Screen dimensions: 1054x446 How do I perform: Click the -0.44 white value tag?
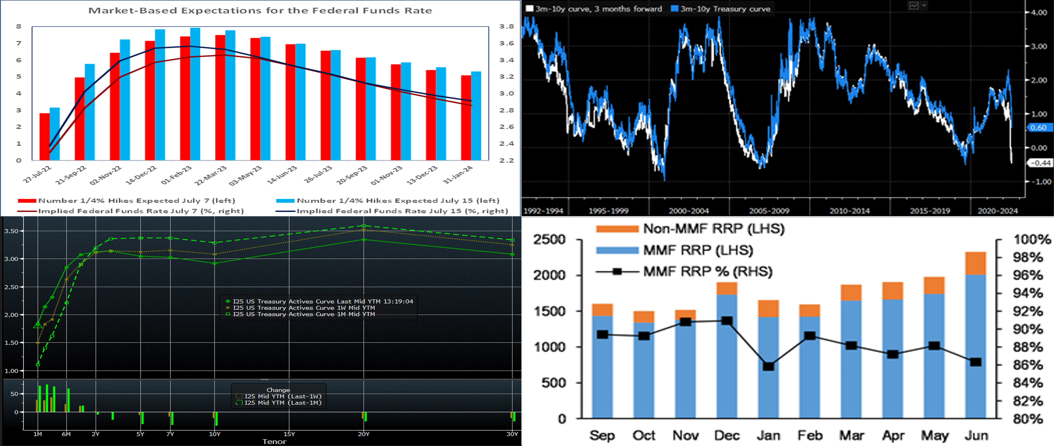[x=1040, y=163]
